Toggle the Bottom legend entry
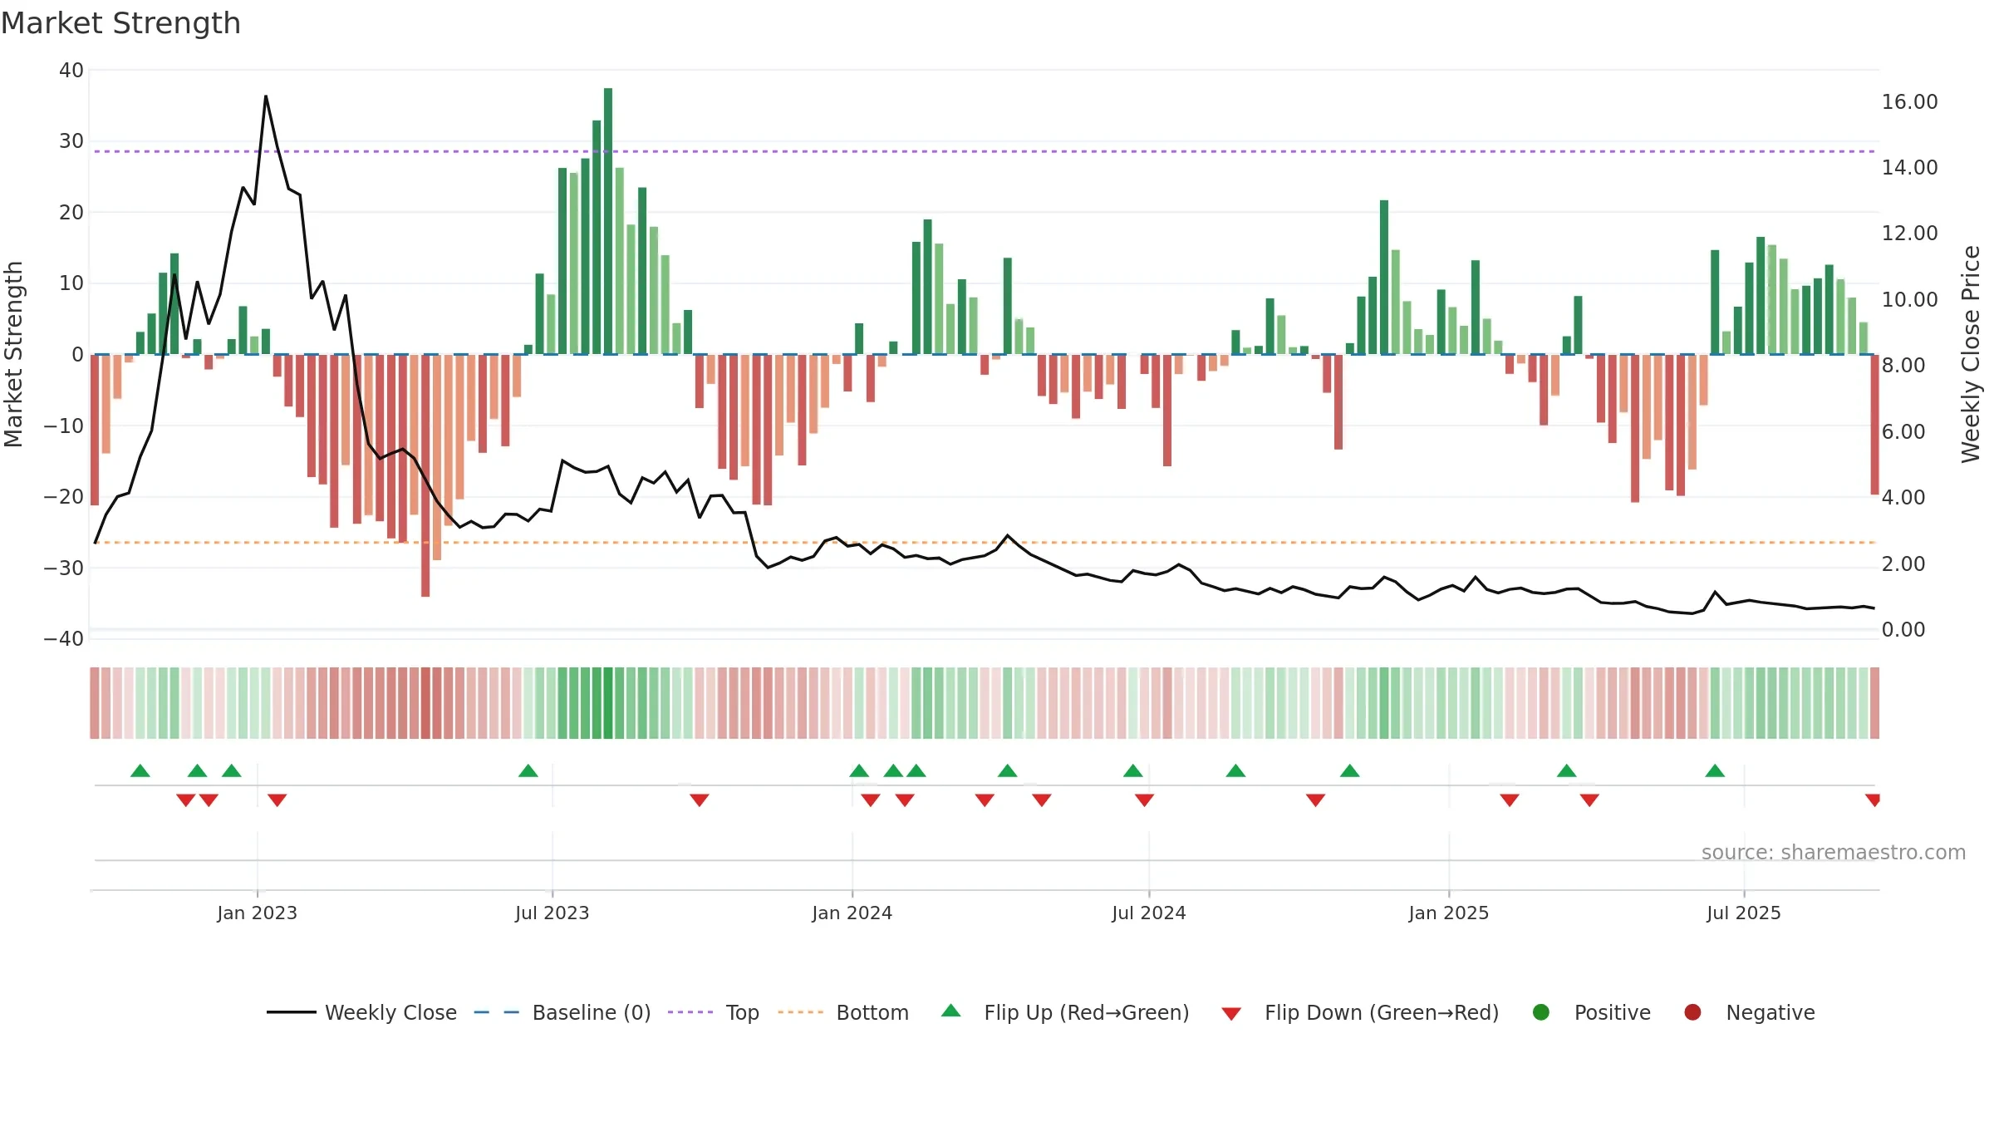The height and width of the screenshot is (1122, 1994). pos(843,1012)
